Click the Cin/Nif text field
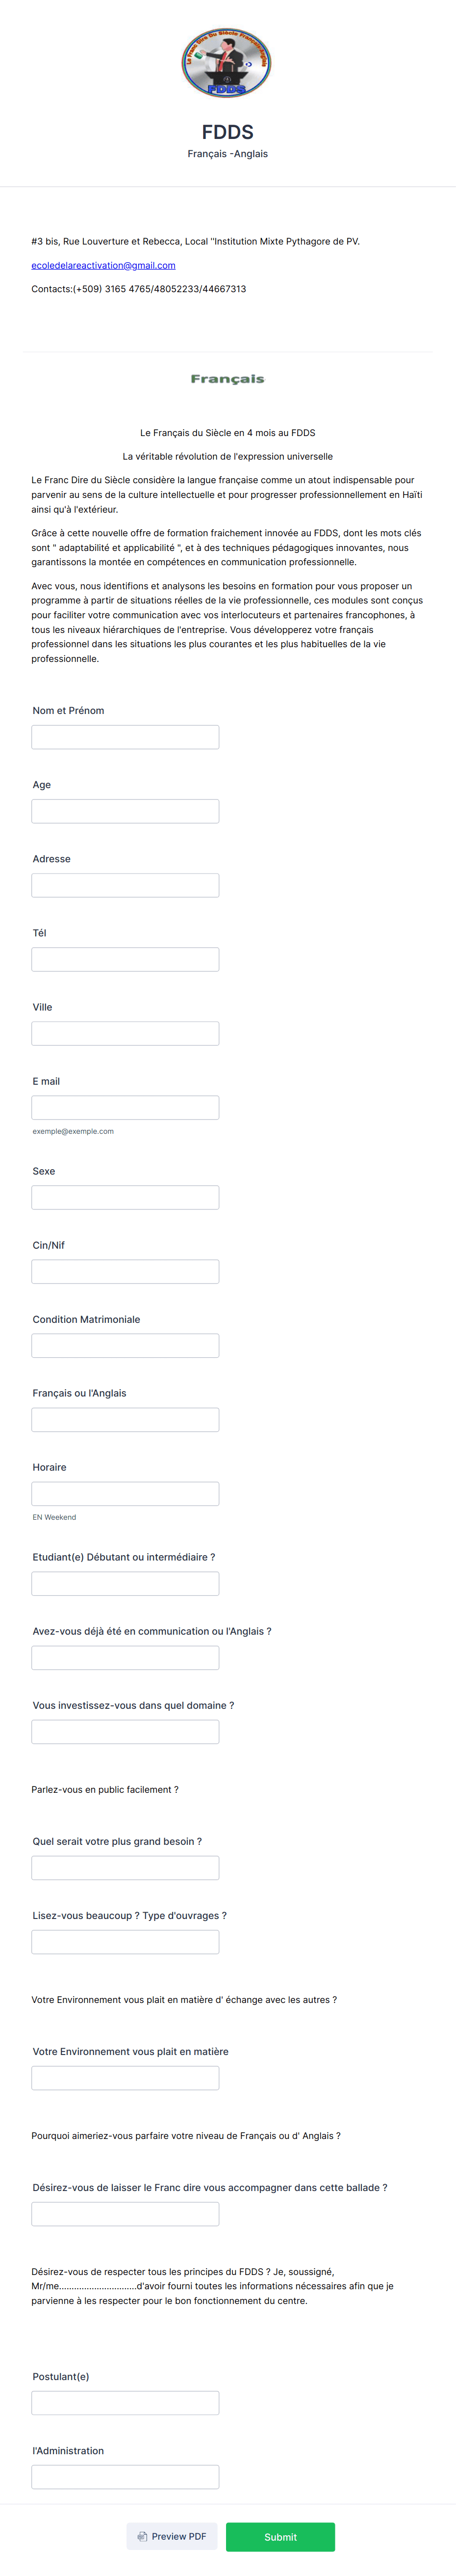456x2576 pixels. pos(125,1271)
